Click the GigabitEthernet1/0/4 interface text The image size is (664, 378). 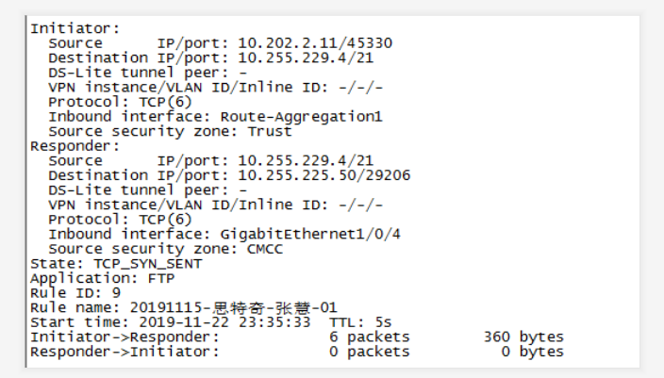tap(305, 234)
